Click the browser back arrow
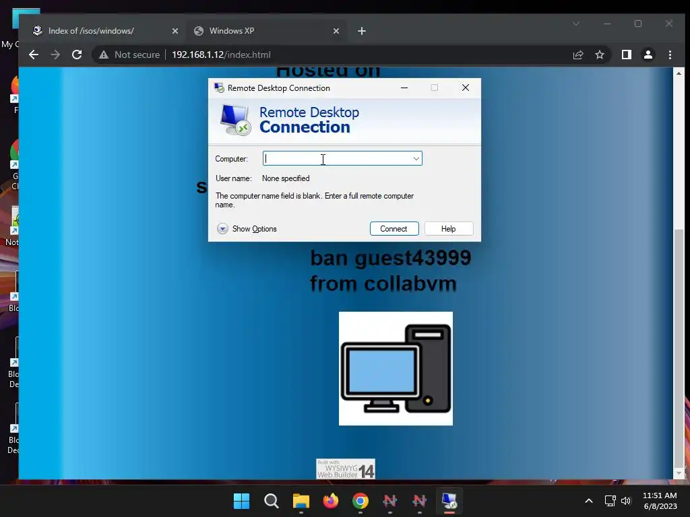690x517 pixels. pos(34,55)
